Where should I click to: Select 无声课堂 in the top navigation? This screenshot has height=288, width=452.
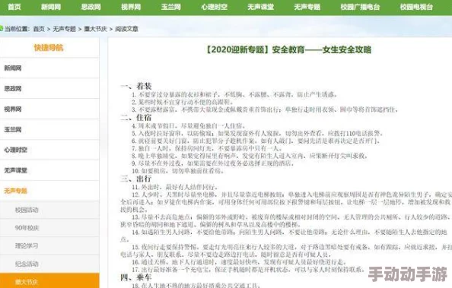260,7
